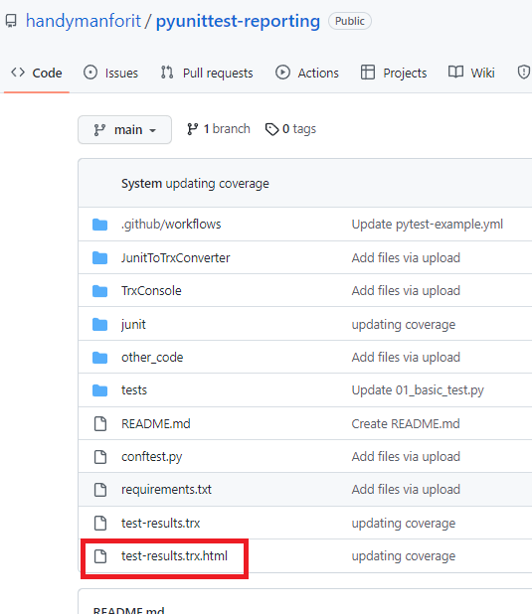Open the Projects tab
This screenshot has height=614, width=532.
(x=394, y=73)
